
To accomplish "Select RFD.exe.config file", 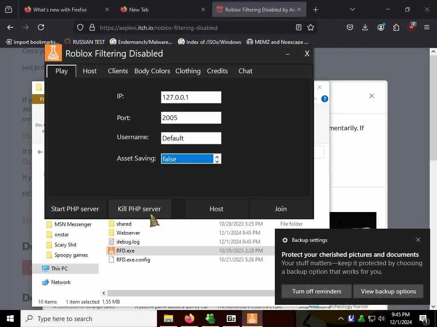I will (130, 260).
